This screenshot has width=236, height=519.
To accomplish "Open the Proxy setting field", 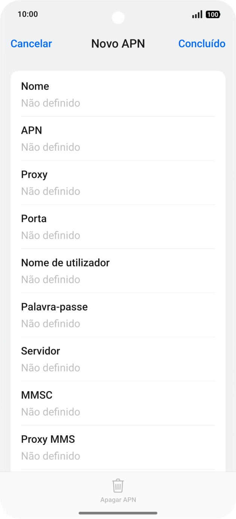I will point(118,183).
